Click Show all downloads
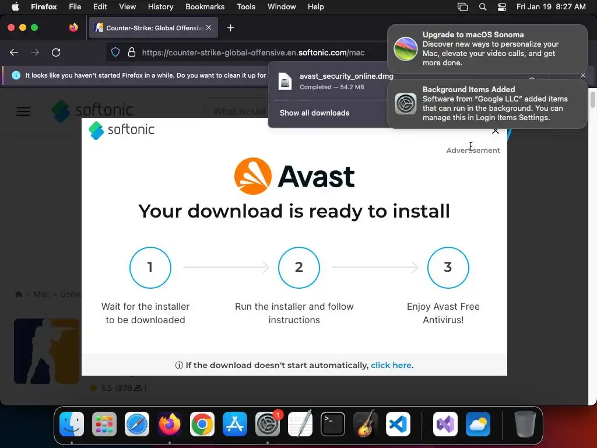The width and height of the screenshot is (597, 448). (x=314, y=113)
